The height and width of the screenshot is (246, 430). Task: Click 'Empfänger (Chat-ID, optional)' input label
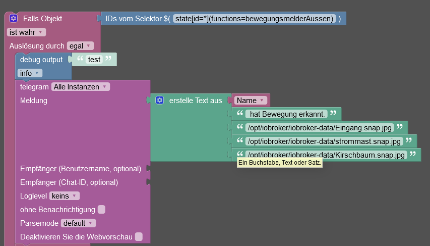69,182
